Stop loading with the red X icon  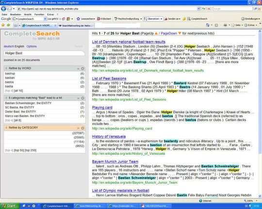click(x=209, y=9)
